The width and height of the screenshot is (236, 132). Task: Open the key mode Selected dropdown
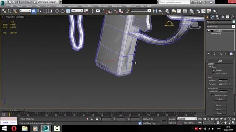[x=187, y=119]
